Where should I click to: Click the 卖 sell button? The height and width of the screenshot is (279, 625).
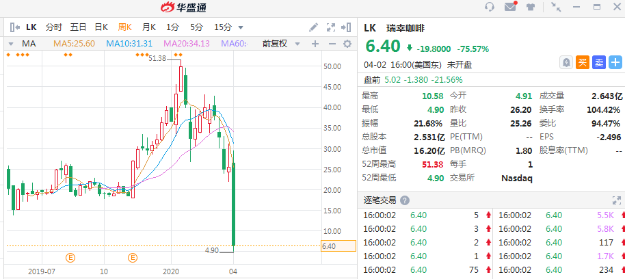tap(599, 63)
